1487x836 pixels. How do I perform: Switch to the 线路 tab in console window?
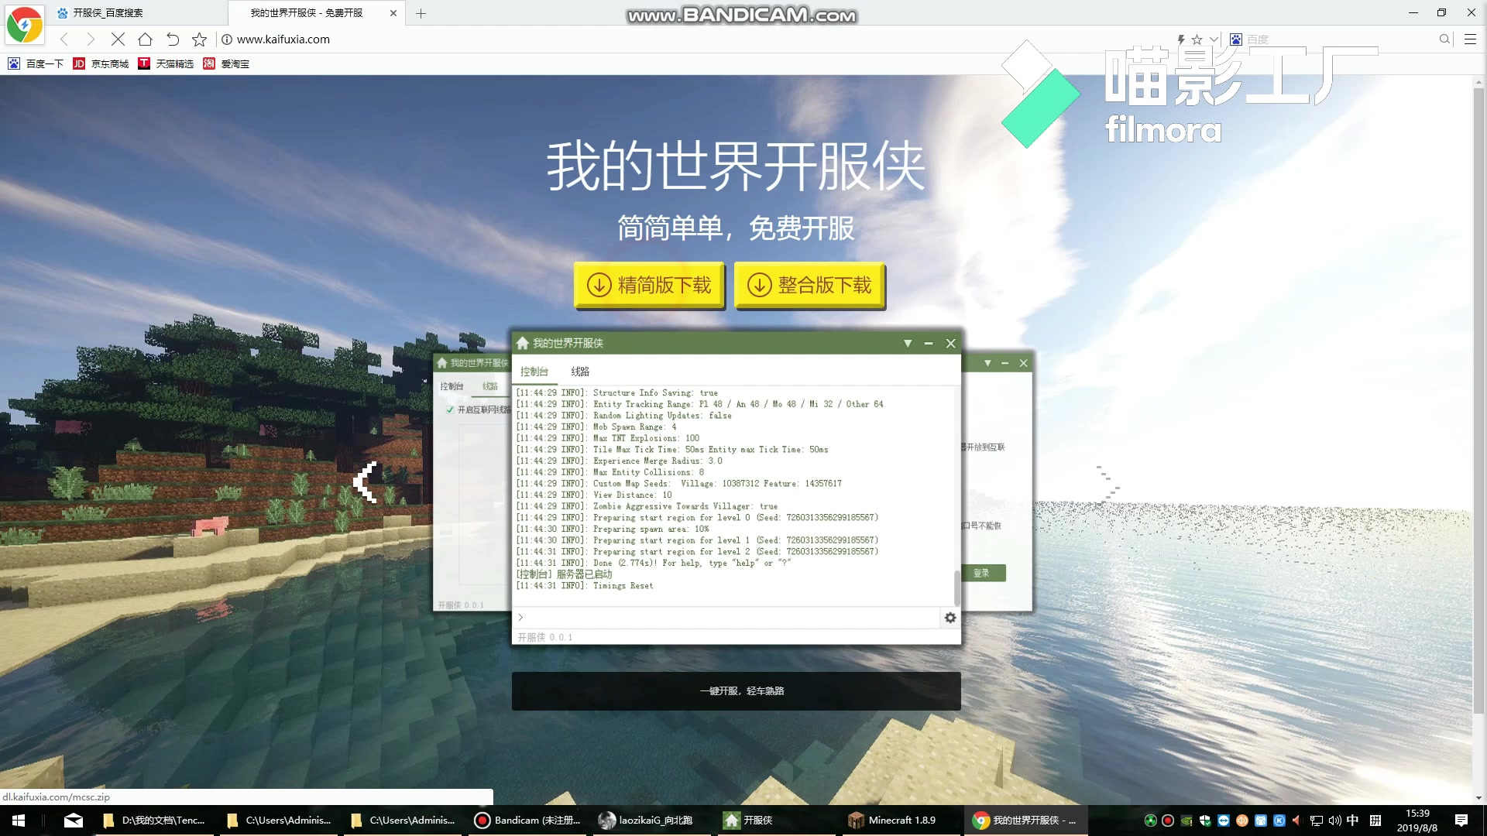pos(580,372)
